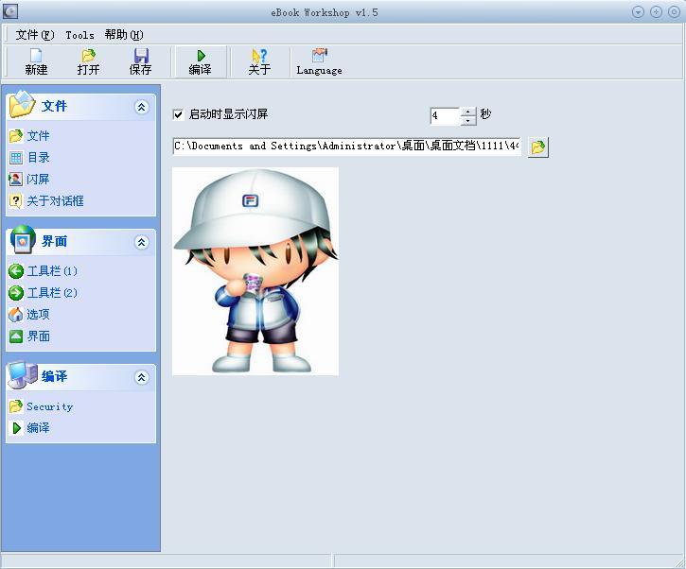Click the splash screen preview image

pos(255,271)
